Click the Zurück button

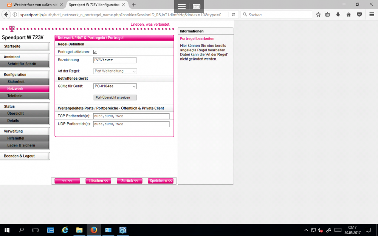129,181
